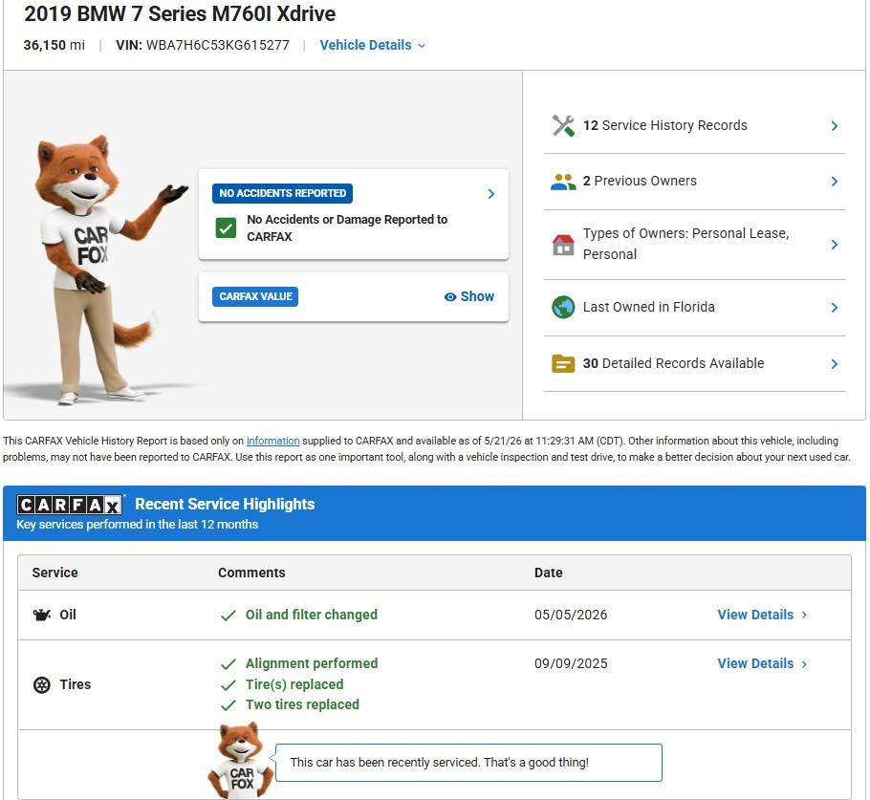The height and width of the screenshot is (800, 870).
Task: Open chevron on No Accidents Reported card
Action: (x=490, y=194)
